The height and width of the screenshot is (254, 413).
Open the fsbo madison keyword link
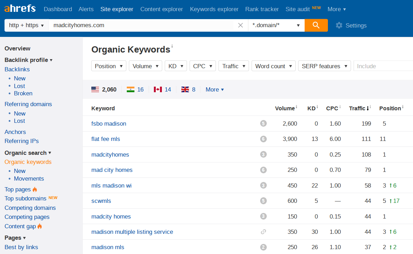coord(109,124)
